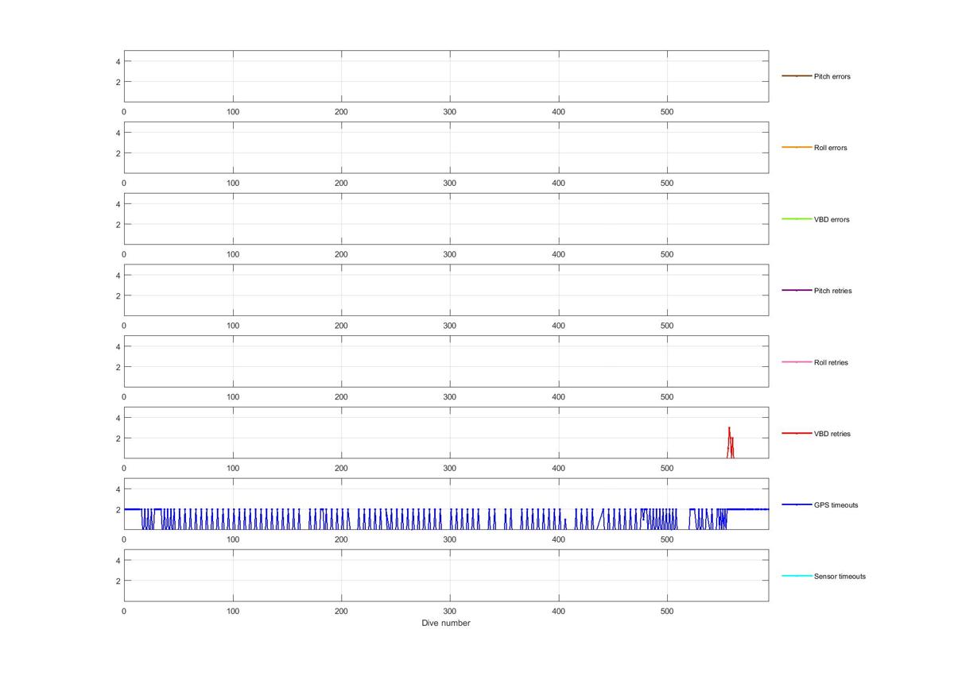Click the Pitch errors legend label
Viewport: 954px width, 676px height.
coord(832,76)
